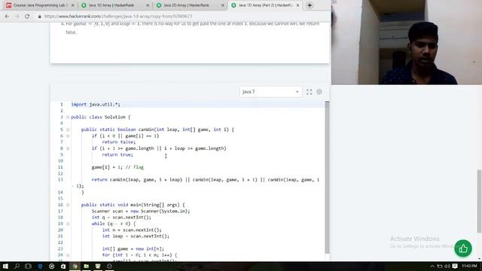Collapse the canWin method fold on line 5
Image resolution: width=482 pixels, height=271 pixels.
tap(68, 129)
